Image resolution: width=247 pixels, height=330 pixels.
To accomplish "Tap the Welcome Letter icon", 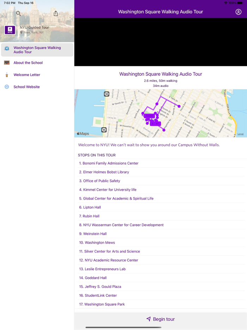I will point(7,75).
